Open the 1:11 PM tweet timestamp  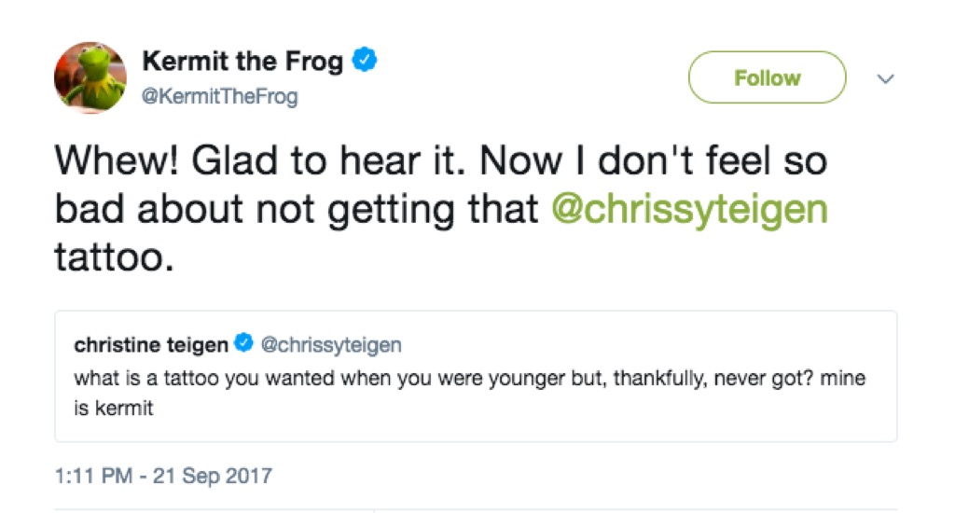(x=92, y=476)
